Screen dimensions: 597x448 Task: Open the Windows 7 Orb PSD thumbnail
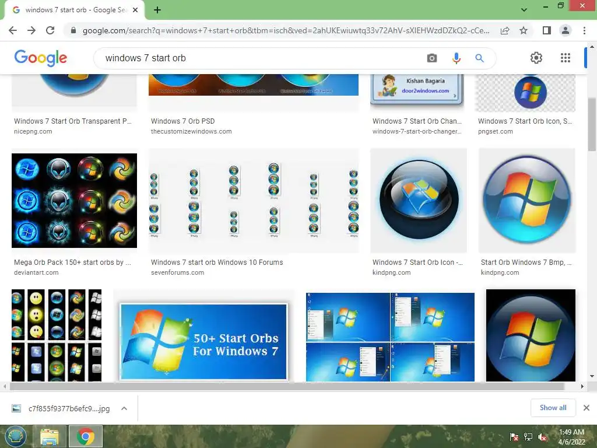tap(253, 85)
